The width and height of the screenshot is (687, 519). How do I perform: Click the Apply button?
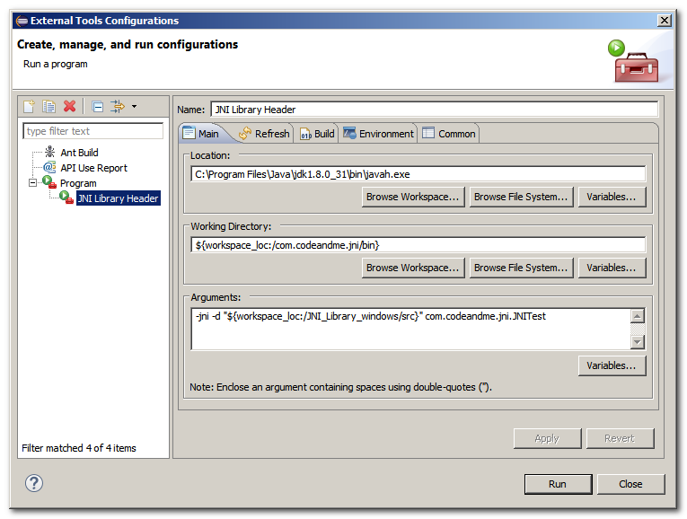pos(547,438)
